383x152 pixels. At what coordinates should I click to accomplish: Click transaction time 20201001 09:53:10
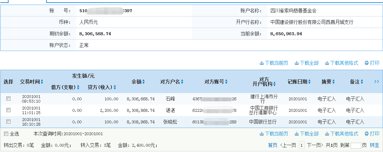[x=31, y=99]
